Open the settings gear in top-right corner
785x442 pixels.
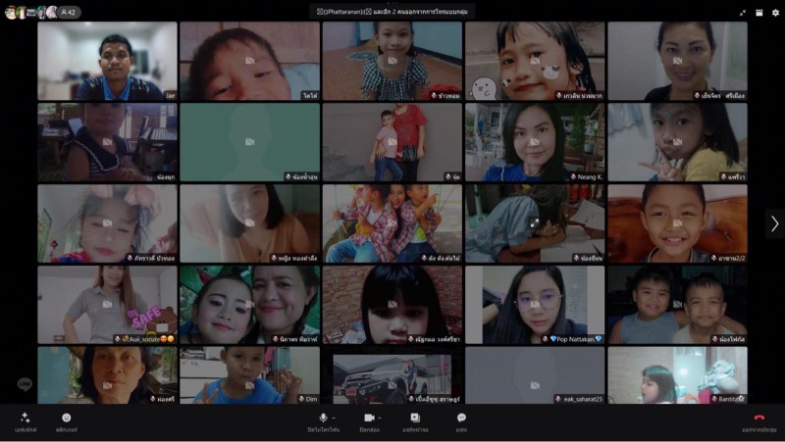click(x=774, y=12)
